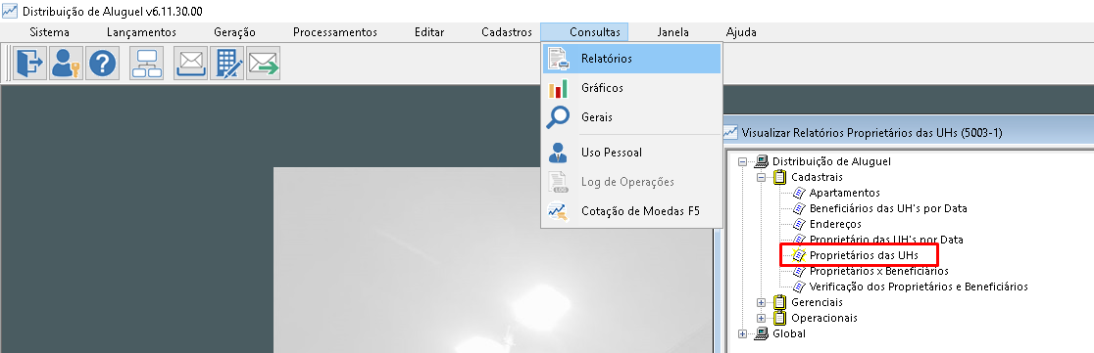Image resolution: width=1094 pixels, height=353 pixels.
Task: Collapse the Distribuição de Aluguel tree node
Action: (742, 161)
